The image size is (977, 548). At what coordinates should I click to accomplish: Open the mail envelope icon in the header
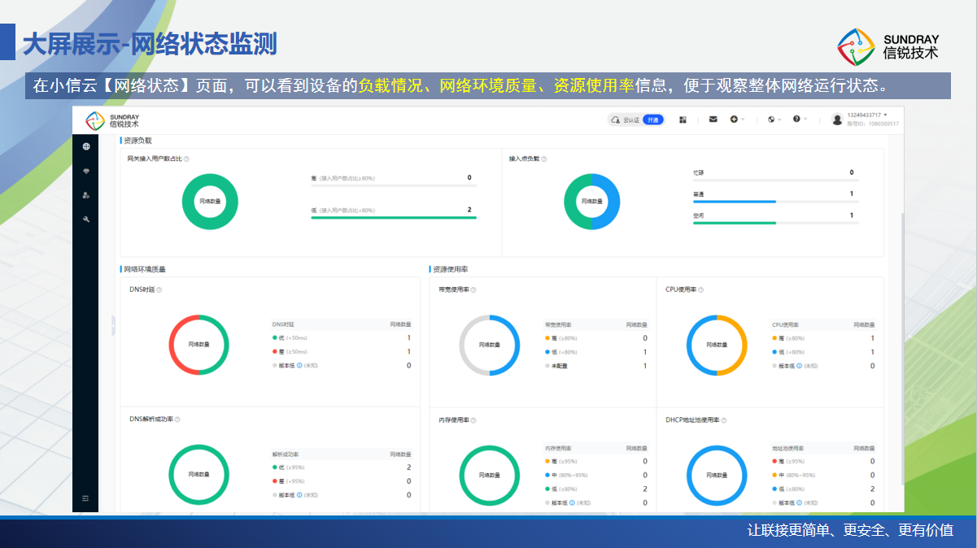point(713,120)
